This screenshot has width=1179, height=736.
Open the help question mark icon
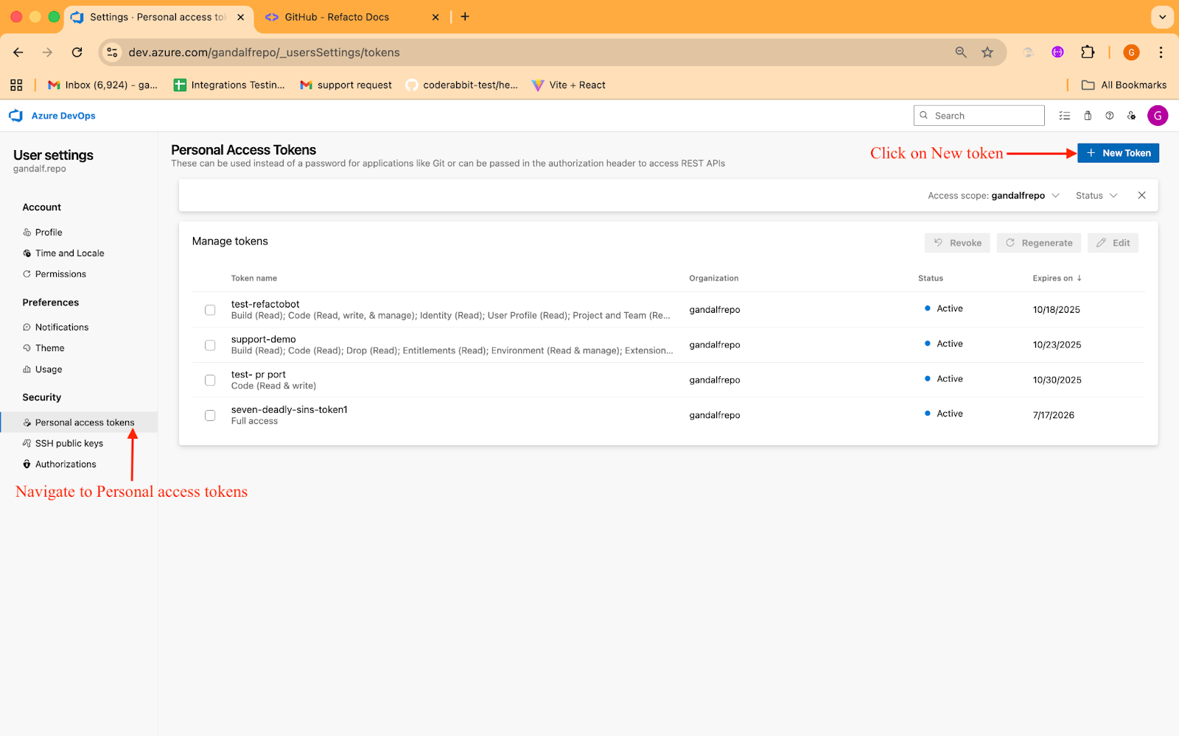[1109, 116]
